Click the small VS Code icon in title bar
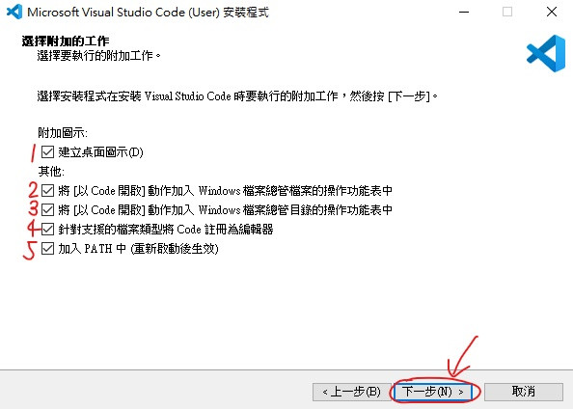 (x=14, y=13)
